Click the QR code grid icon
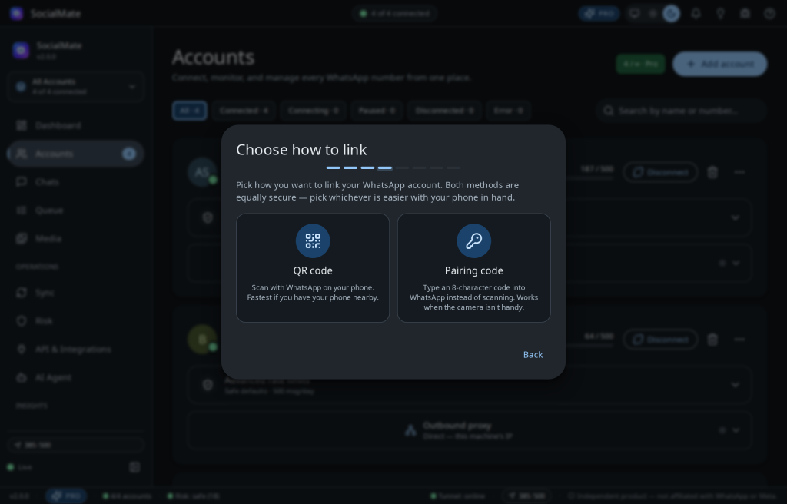Screen dimensions: 787x504 point(313,241)
